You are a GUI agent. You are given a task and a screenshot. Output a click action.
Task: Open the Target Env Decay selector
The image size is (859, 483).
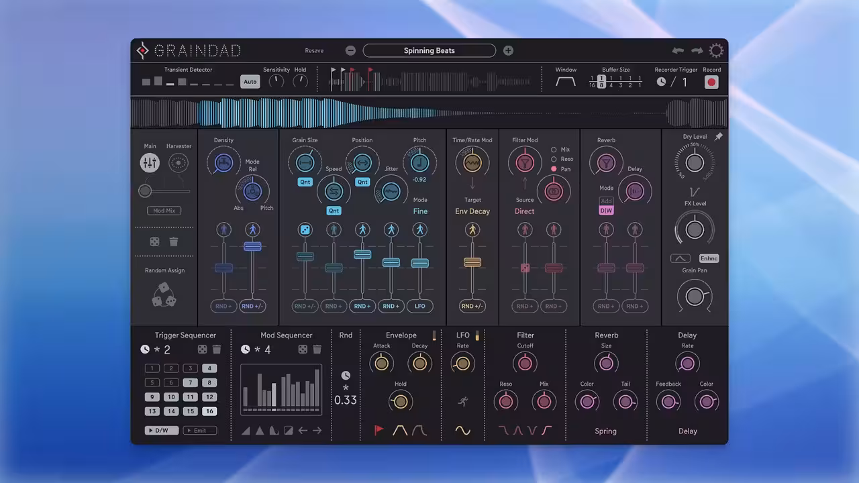tap(472, 211)
